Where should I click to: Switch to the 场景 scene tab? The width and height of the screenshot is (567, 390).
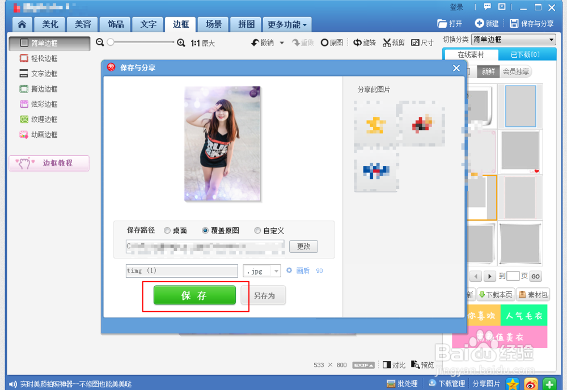(x=213, y=24)
